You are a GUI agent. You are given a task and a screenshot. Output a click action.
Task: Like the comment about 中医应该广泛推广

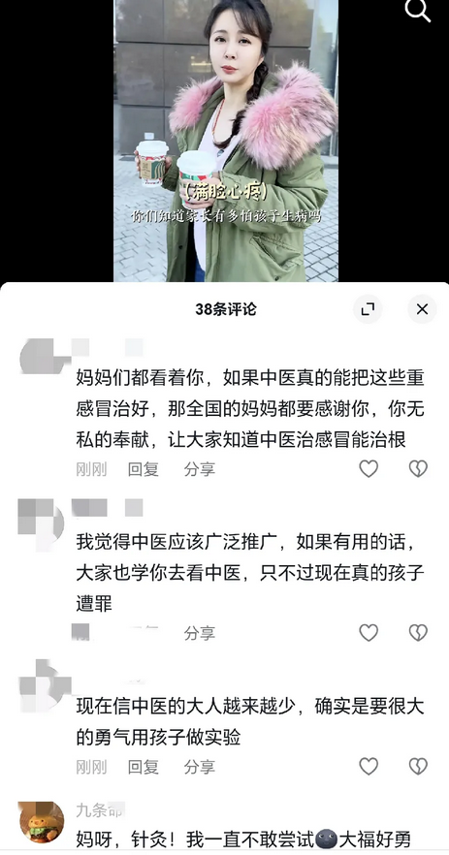pos(369,632)
